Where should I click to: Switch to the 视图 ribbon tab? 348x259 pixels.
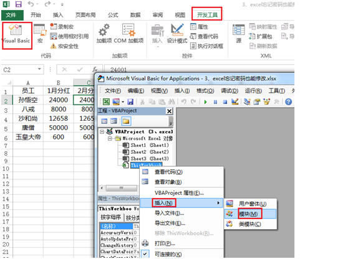click(x=180, y=15)
